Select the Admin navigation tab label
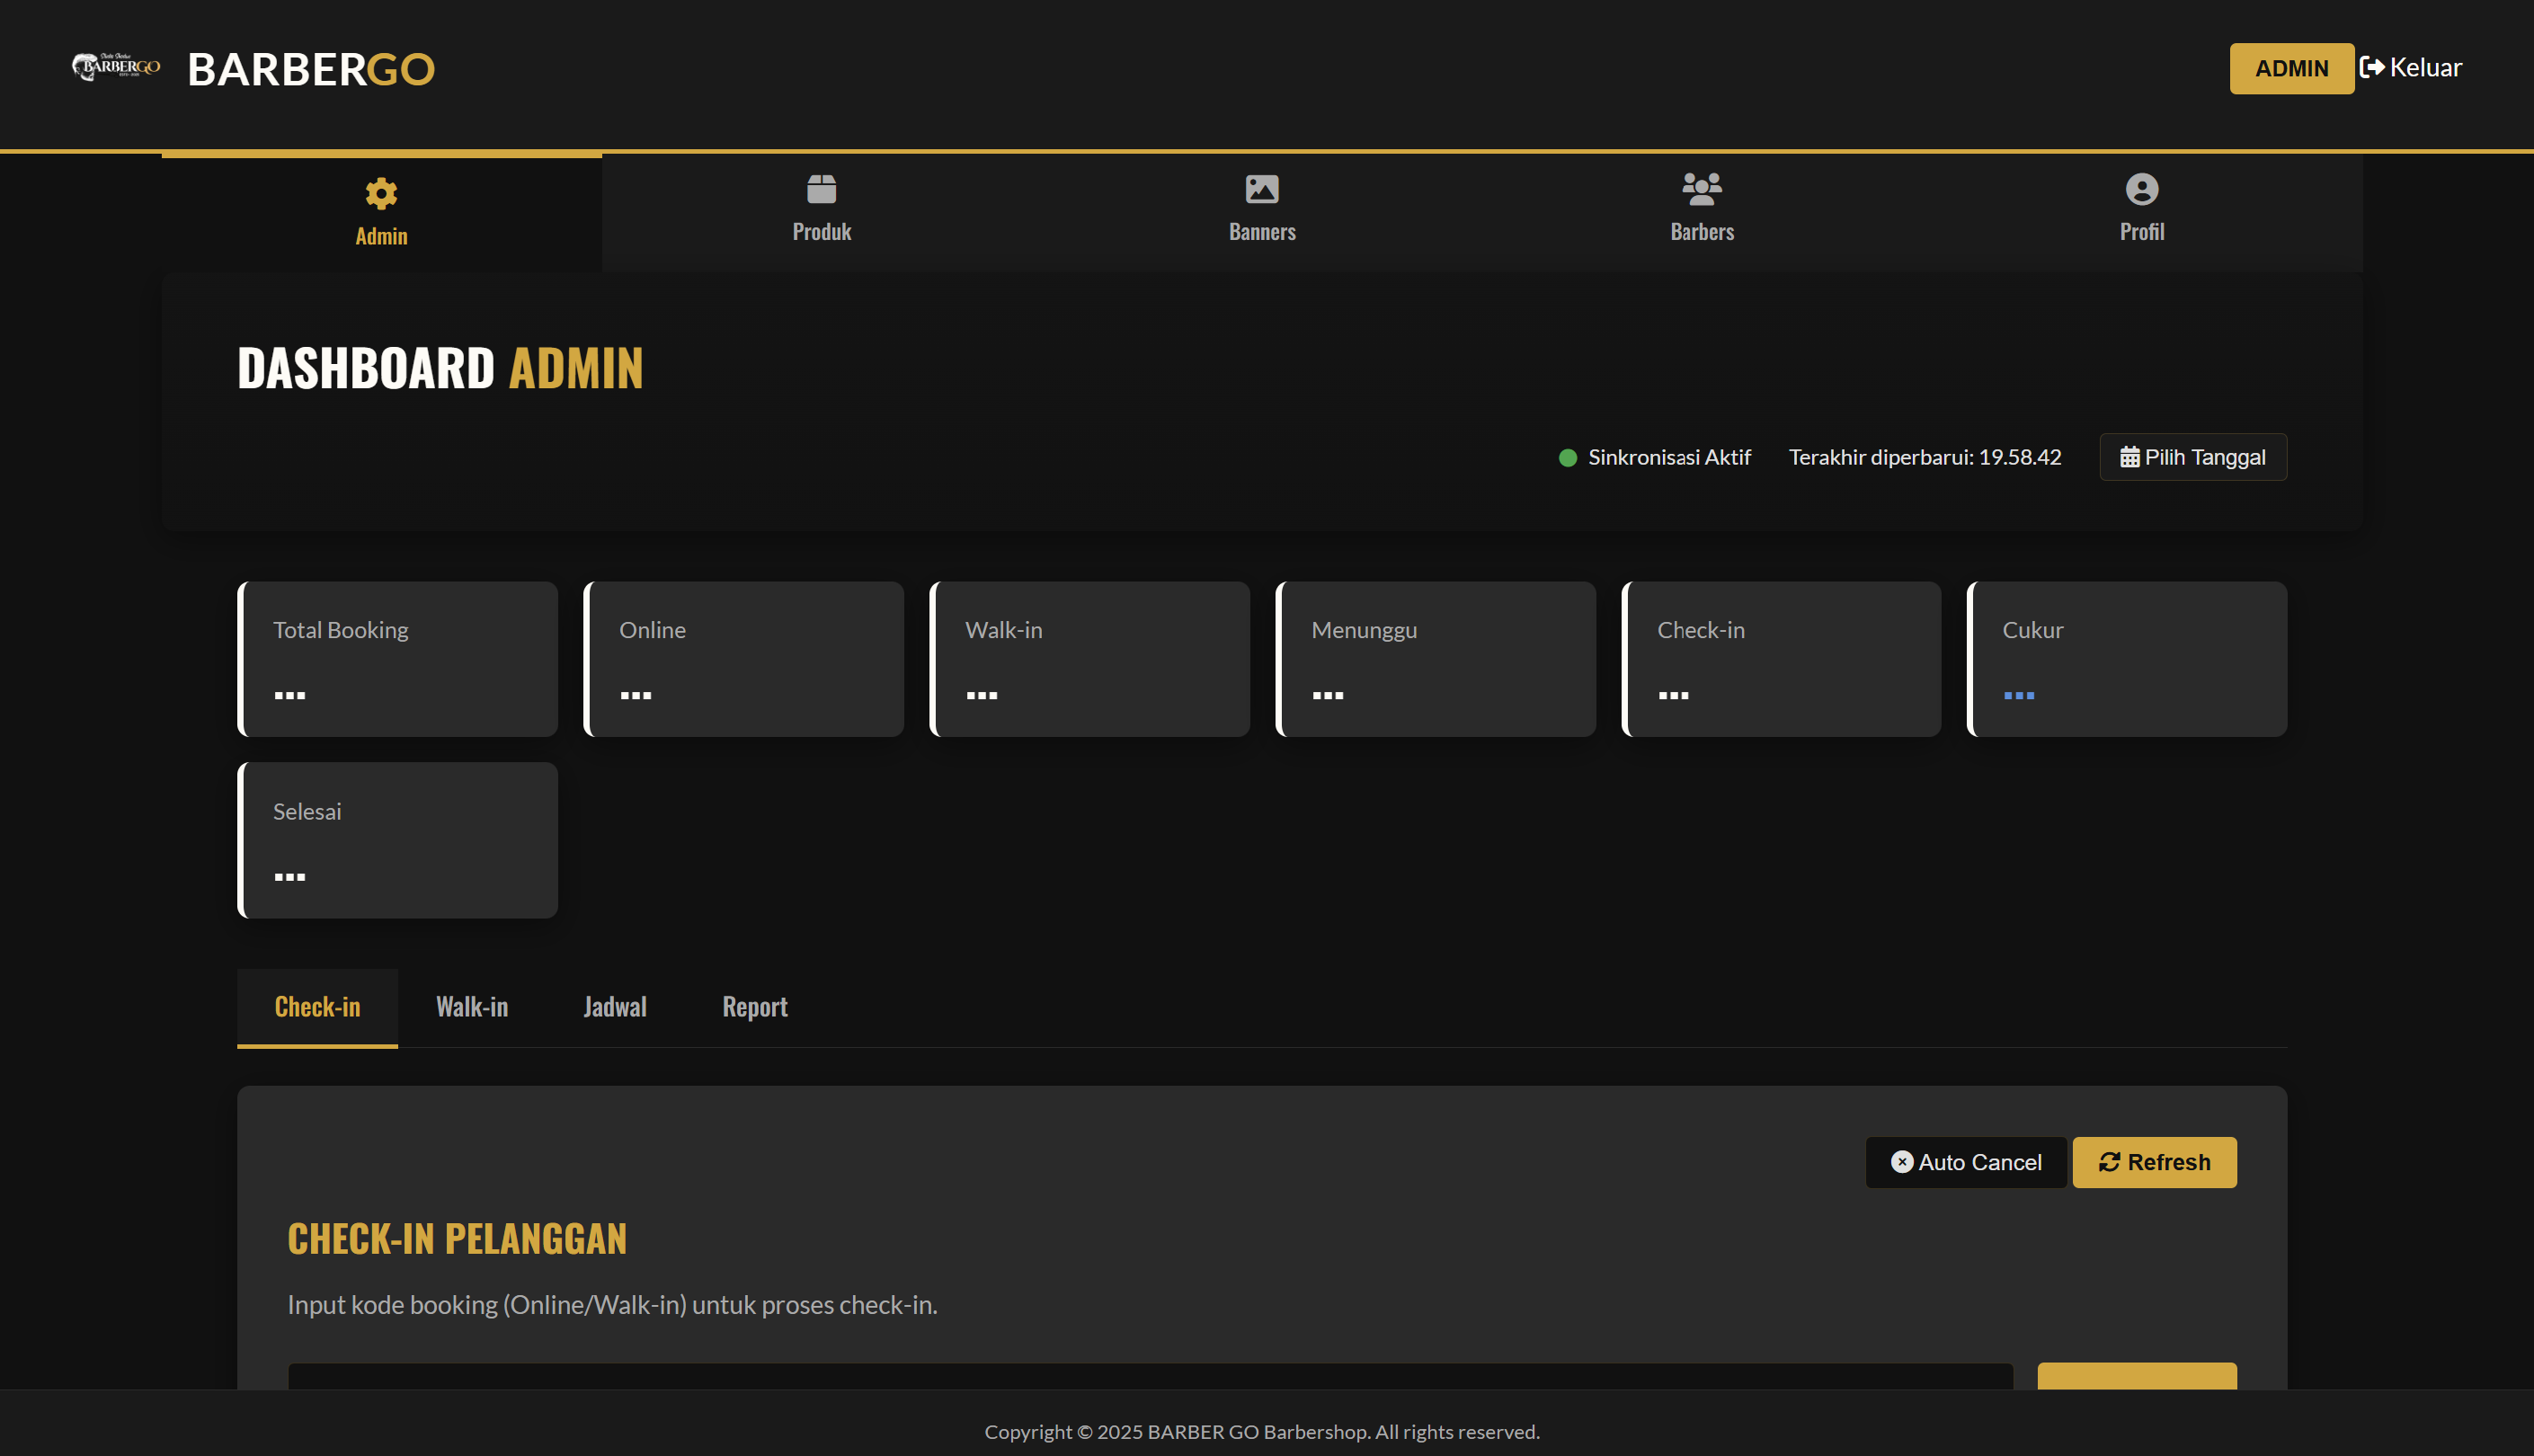 381,237
